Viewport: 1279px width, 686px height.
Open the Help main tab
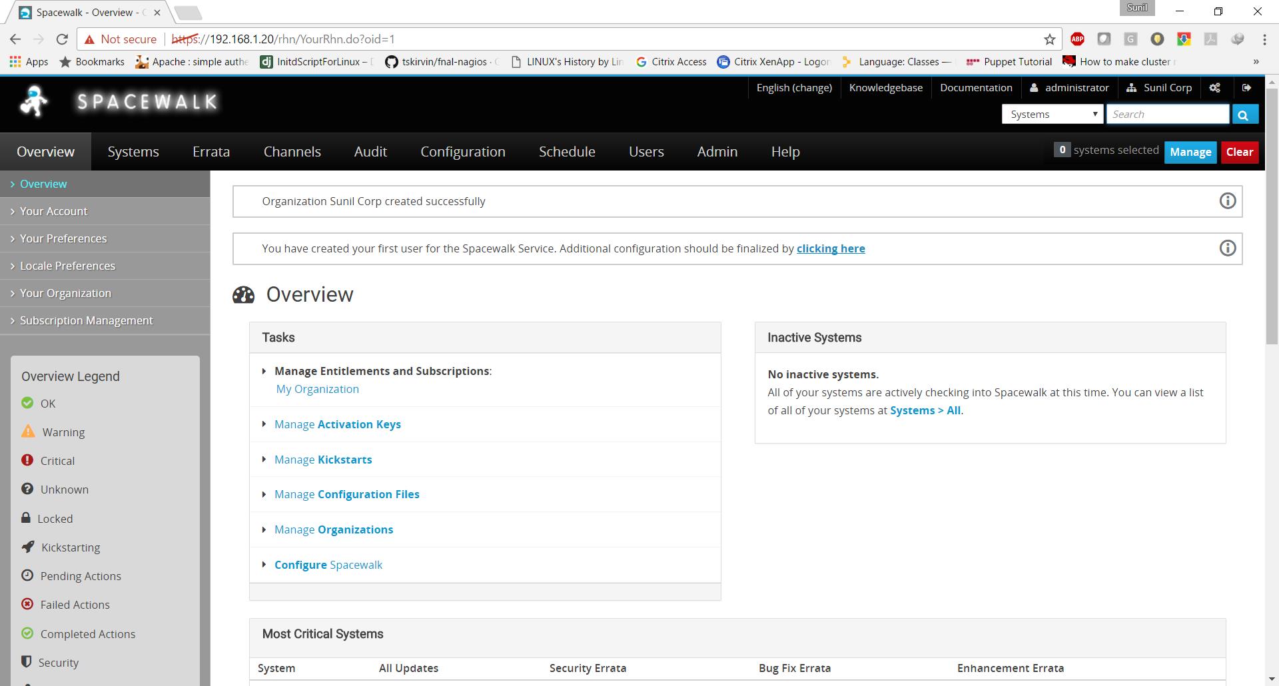[785, 152]
